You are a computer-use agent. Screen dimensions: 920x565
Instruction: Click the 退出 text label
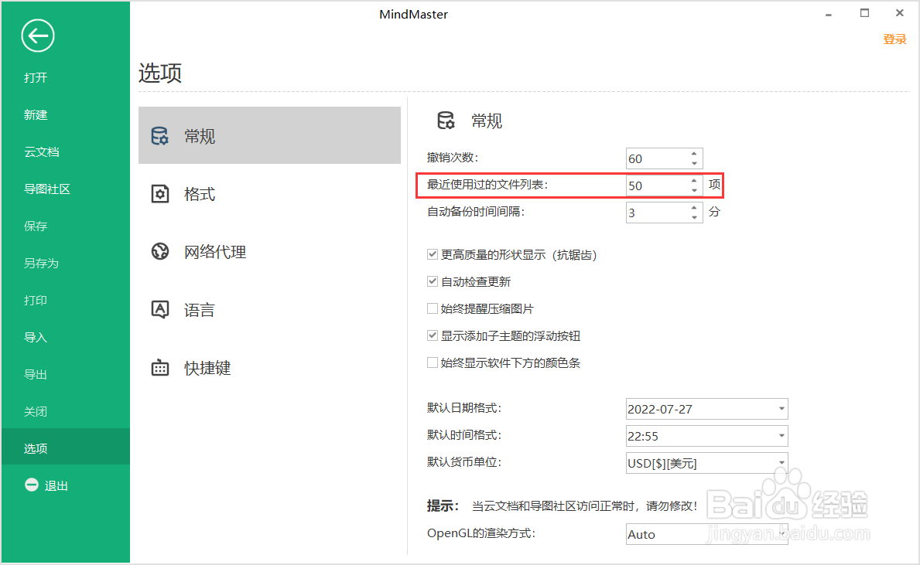(x=56, y=485)
